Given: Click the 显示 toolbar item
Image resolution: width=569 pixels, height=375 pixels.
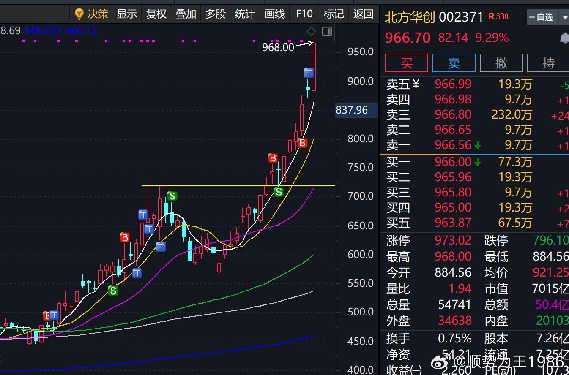Looking at the screenshot, I should tap(127, 14).
